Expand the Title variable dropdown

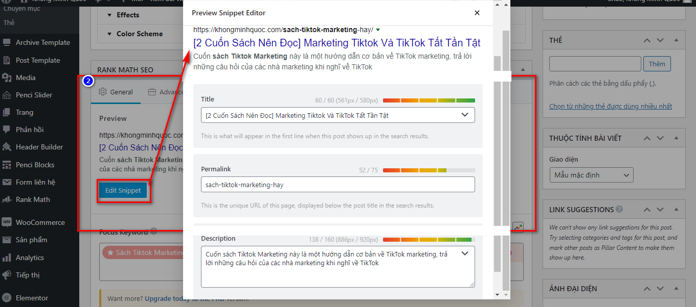pyautogui.click(x=465, y=115)
